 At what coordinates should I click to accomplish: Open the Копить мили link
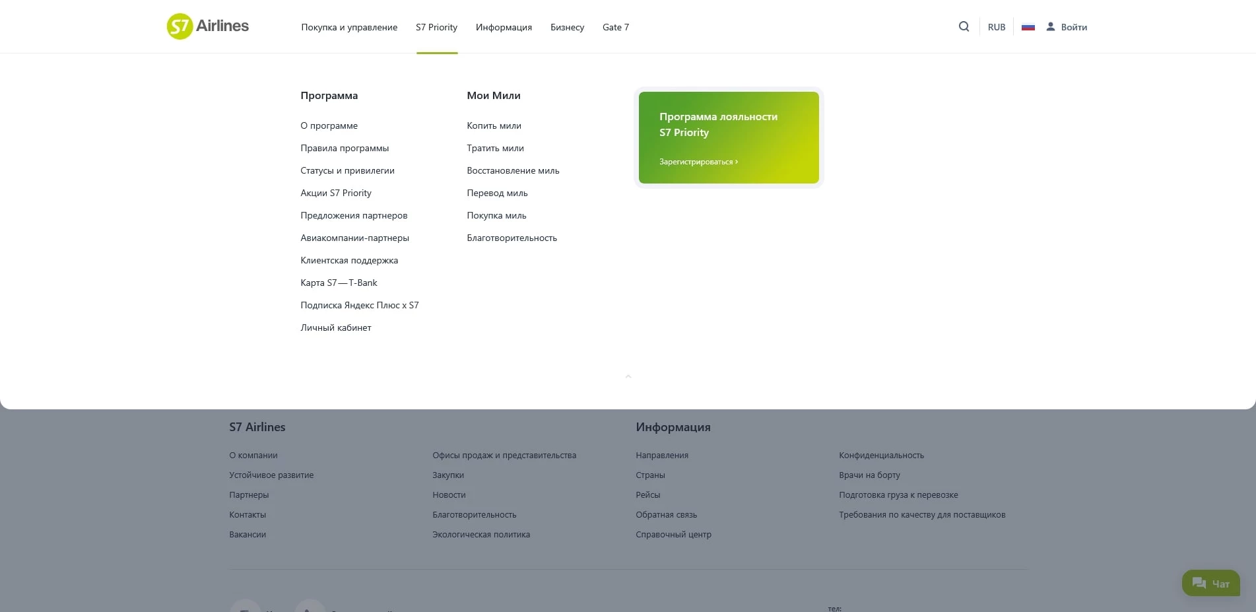click(x=494, y=125)
